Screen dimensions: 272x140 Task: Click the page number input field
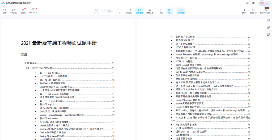(x=107, y=11)
